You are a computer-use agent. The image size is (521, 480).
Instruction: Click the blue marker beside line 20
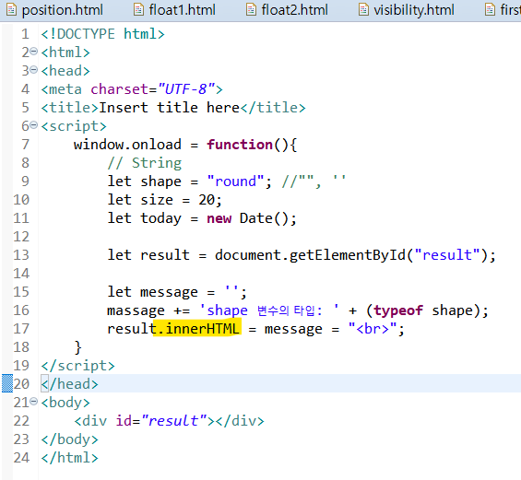(x=7, y=383)
